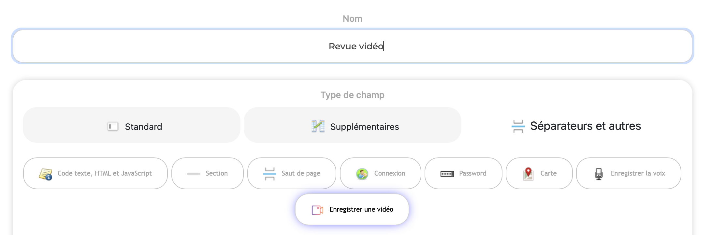This screenshot has height=235, width=711.
Task: Click the Code texte notepad icon
Action: tap(45, 174)
